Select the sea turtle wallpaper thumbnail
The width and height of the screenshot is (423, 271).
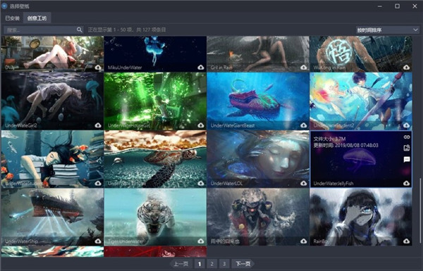tap(155, 159)
